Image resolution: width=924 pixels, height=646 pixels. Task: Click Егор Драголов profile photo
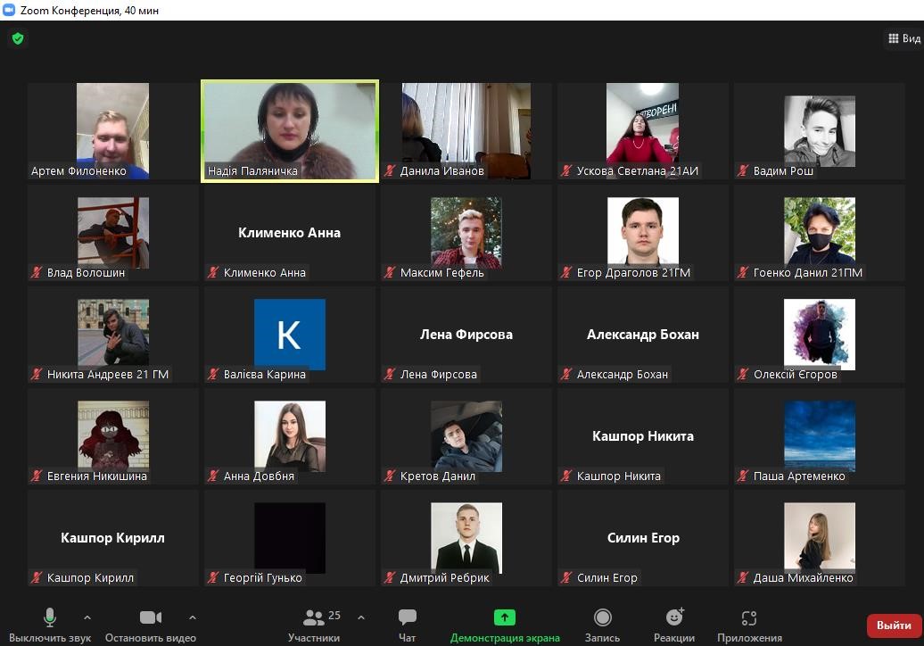coord(643,232)
